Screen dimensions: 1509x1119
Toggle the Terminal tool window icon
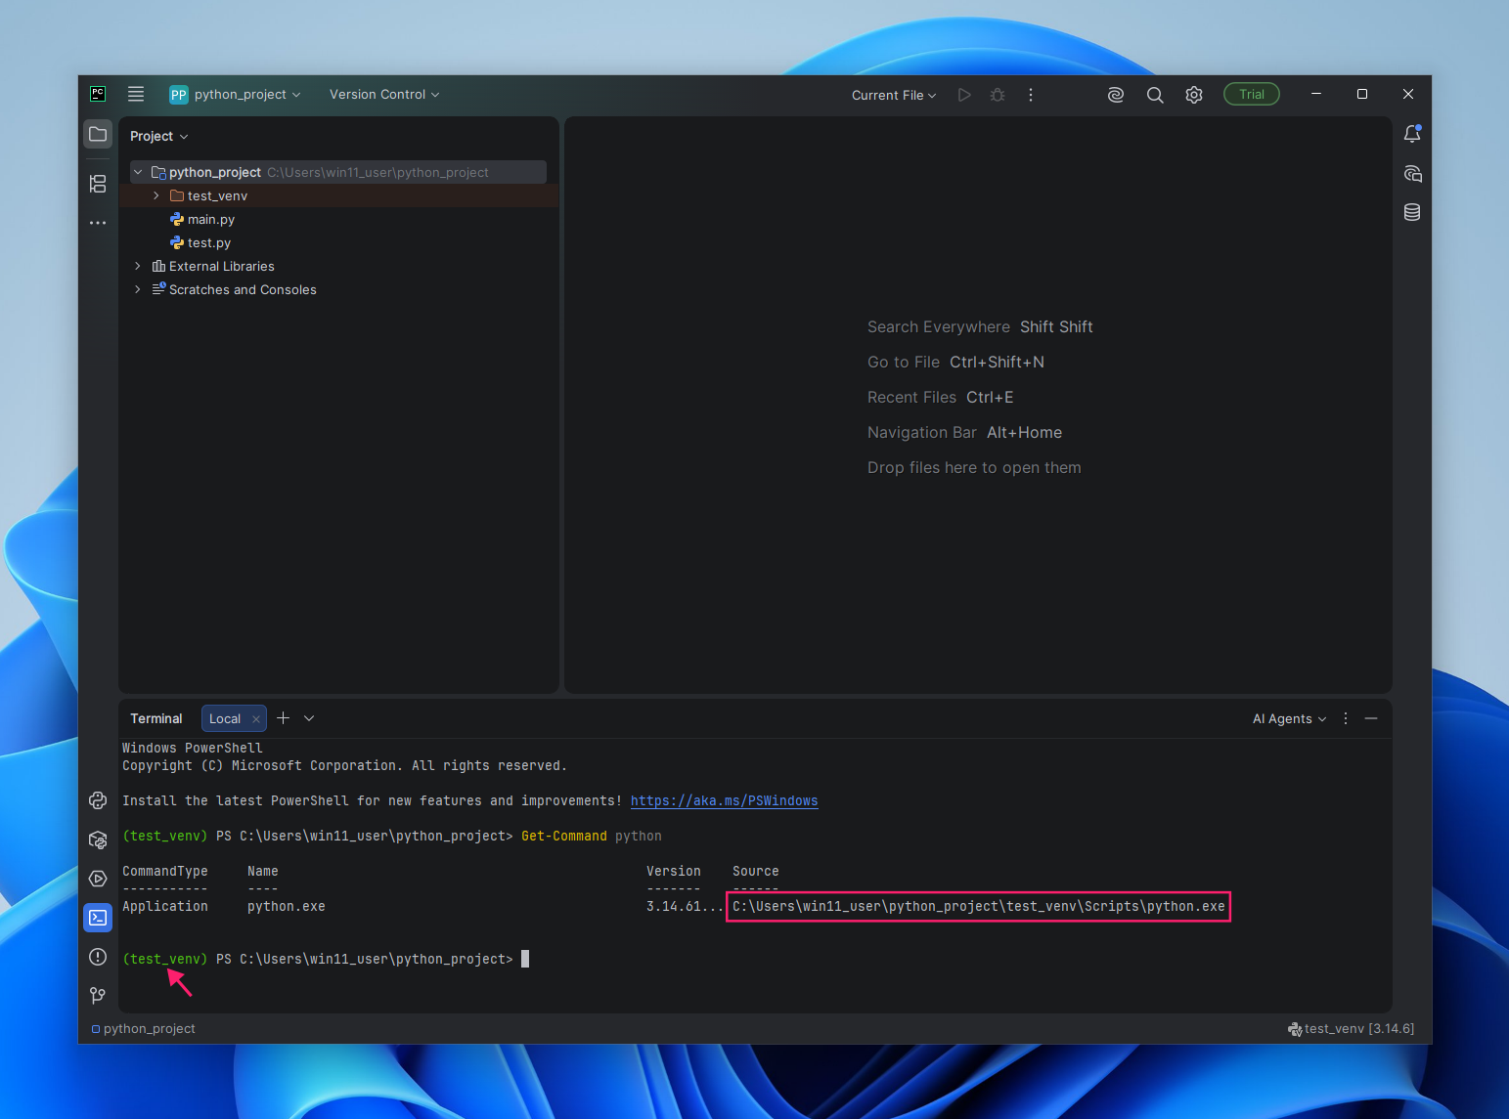(98, 918)
